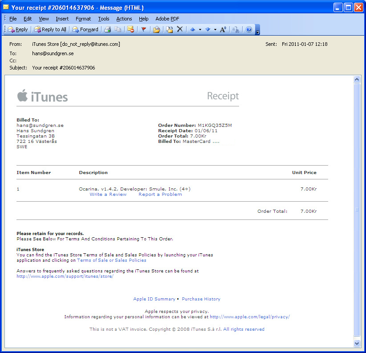Screen dimensions: 366x353
Task: Close the message window
Action: [x=358, y=8]
